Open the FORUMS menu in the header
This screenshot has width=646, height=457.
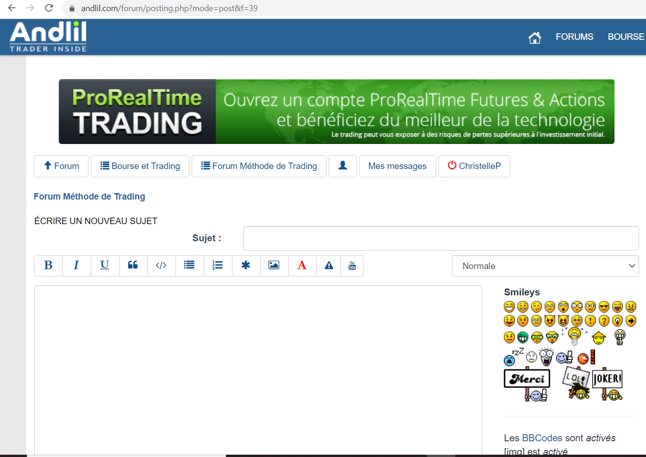pyautogui.click(x=574, y=37)
